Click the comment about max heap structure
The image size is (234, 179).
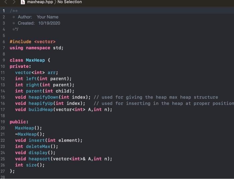coord(156,97)
